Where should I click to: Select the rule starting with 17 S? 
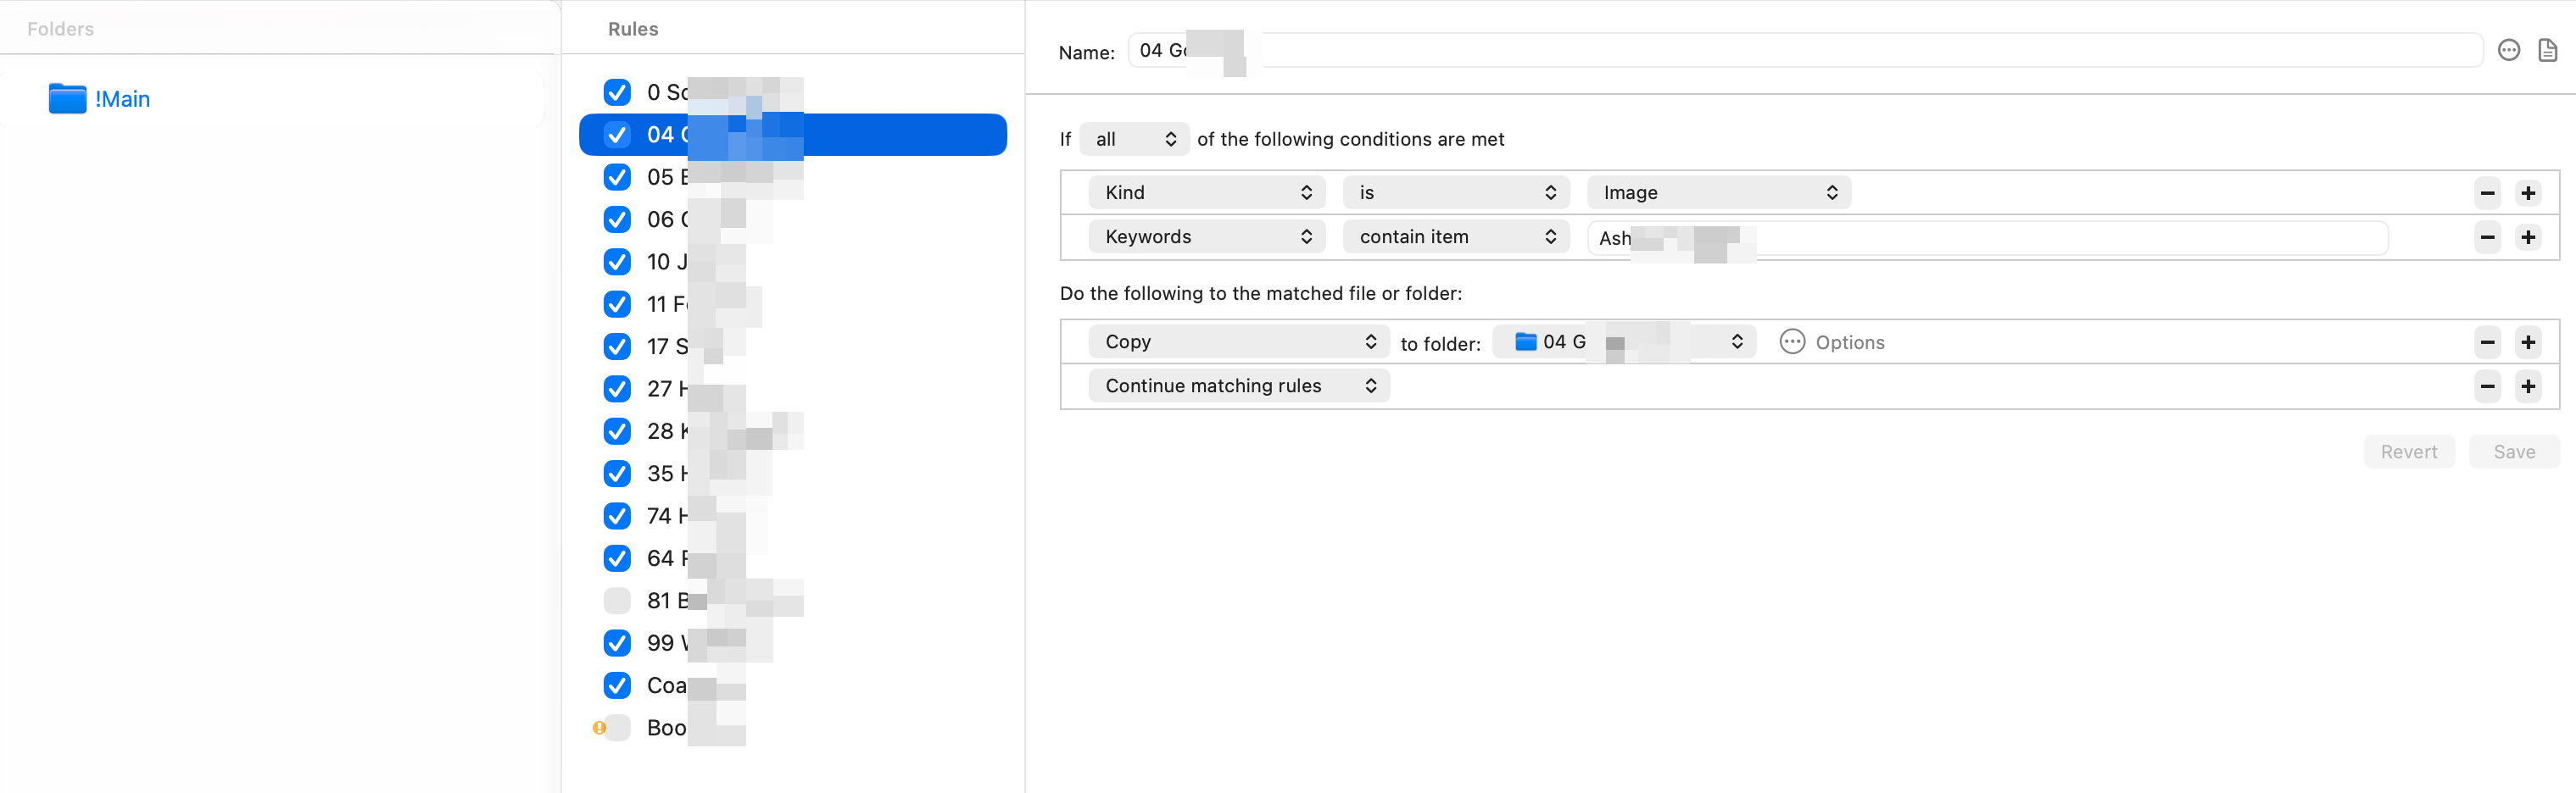(792, 347)
